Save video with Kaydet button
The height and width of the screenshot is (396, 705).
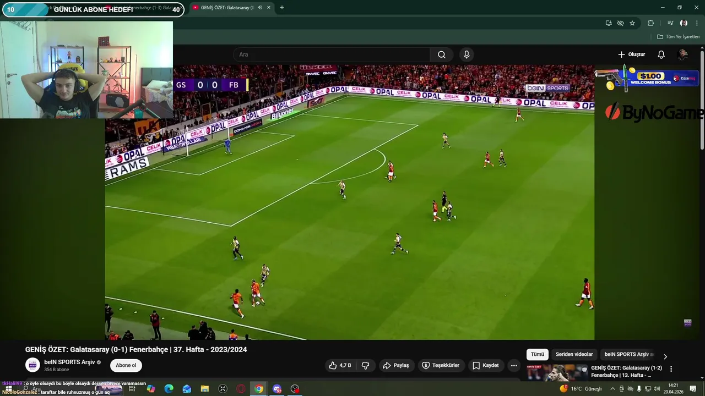486,365
